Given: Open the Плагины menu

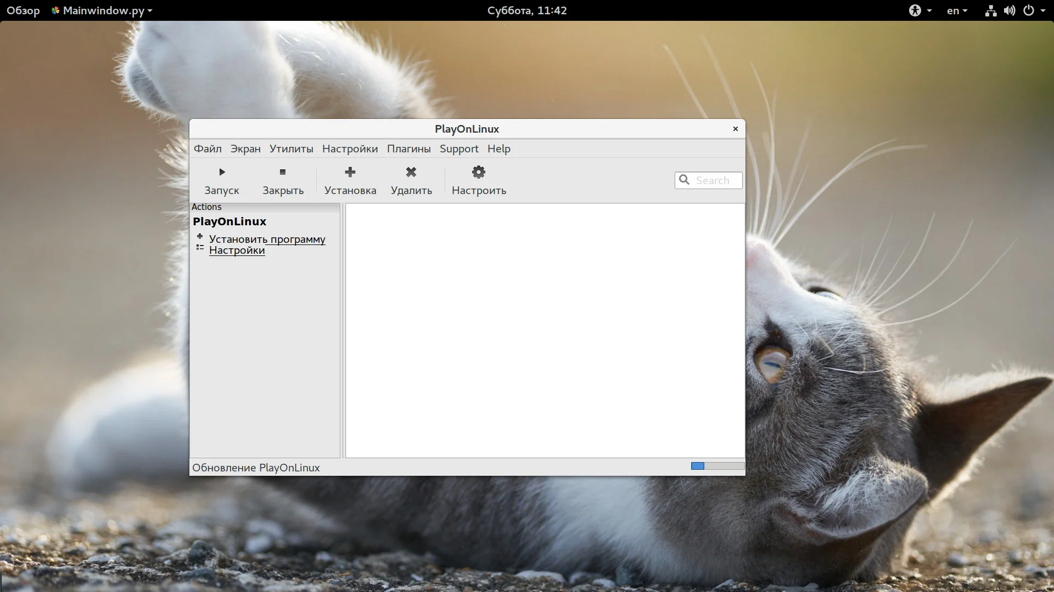Looking at the screenshot, I should pos(408,149).
